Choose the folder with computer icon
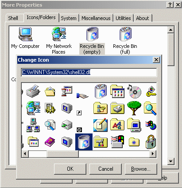 (x=134, y=125)
